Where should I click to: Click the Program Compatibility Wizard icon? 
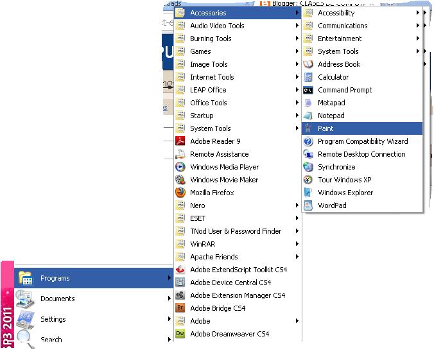308,141
